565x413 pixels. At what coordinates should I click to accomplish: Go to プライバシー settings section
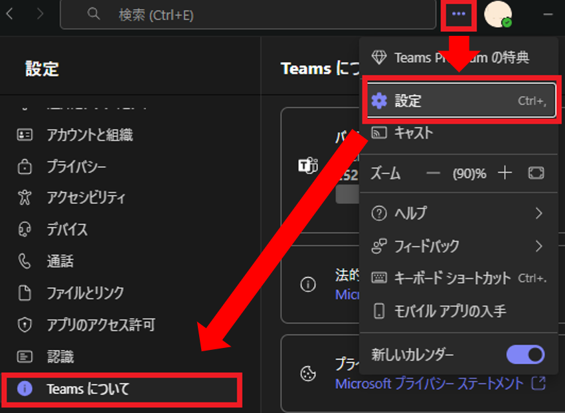[76, 166]
